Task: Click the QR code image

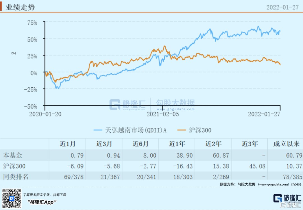Action: click(12, 199)
